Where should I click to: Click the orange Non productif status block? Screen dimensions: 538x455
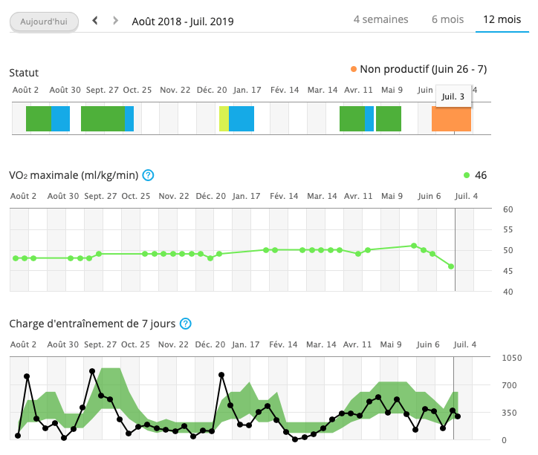tap(451, 119)
